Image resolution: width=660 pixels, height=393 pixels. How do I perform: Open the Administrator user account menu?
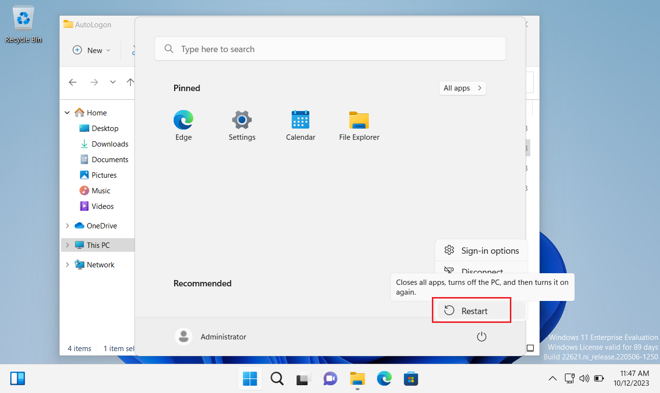coord(211,337)
